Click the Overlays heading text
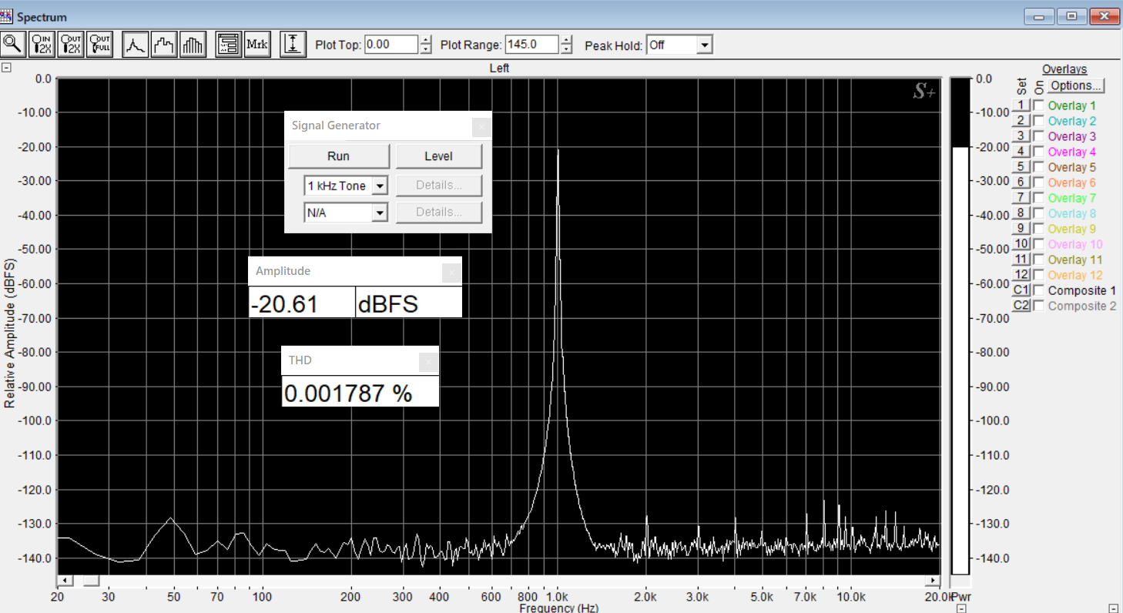This screenshot has height=613, width=1123. coord(1064,69)
